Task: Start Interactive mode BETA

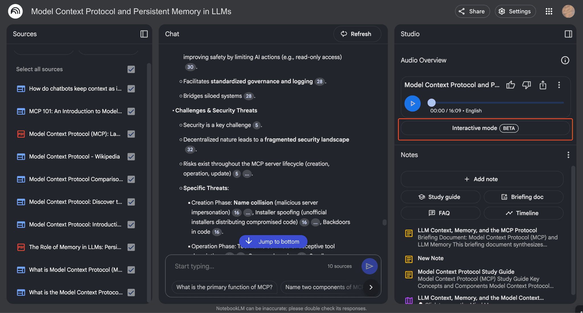Action: 485,128
